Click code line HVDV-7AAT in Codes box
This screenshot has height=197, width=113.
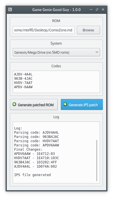[x=23, y=83]
